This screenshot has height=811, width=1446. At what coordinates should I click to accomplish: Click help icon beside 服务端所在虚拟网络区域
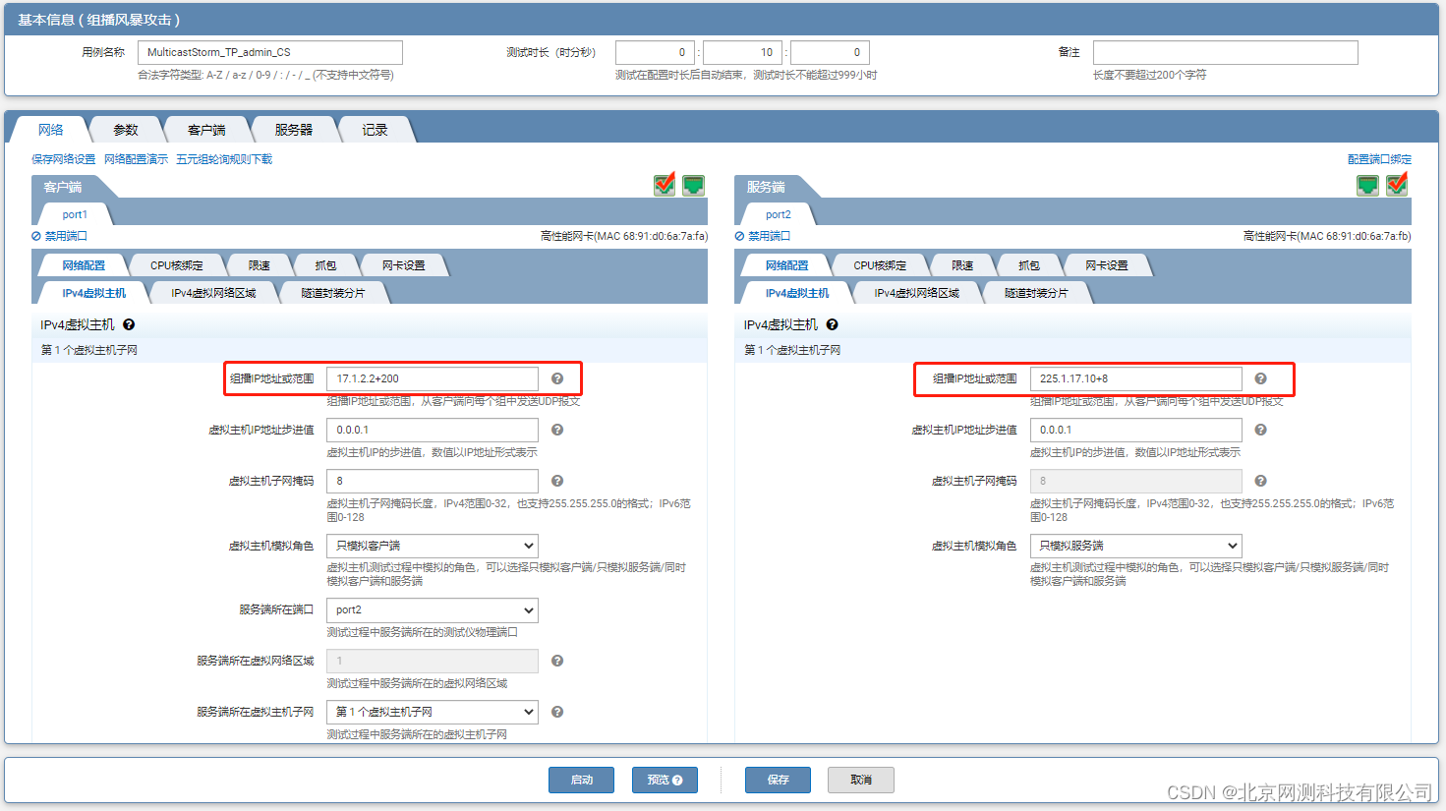557,661
